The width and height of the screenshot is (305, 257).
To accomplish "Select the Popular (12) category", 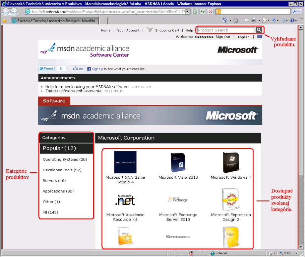I will tap(66, 148).
